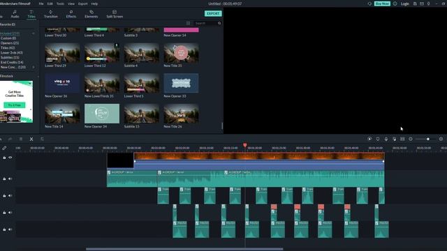Open the Elements library tab

[91, 14]
